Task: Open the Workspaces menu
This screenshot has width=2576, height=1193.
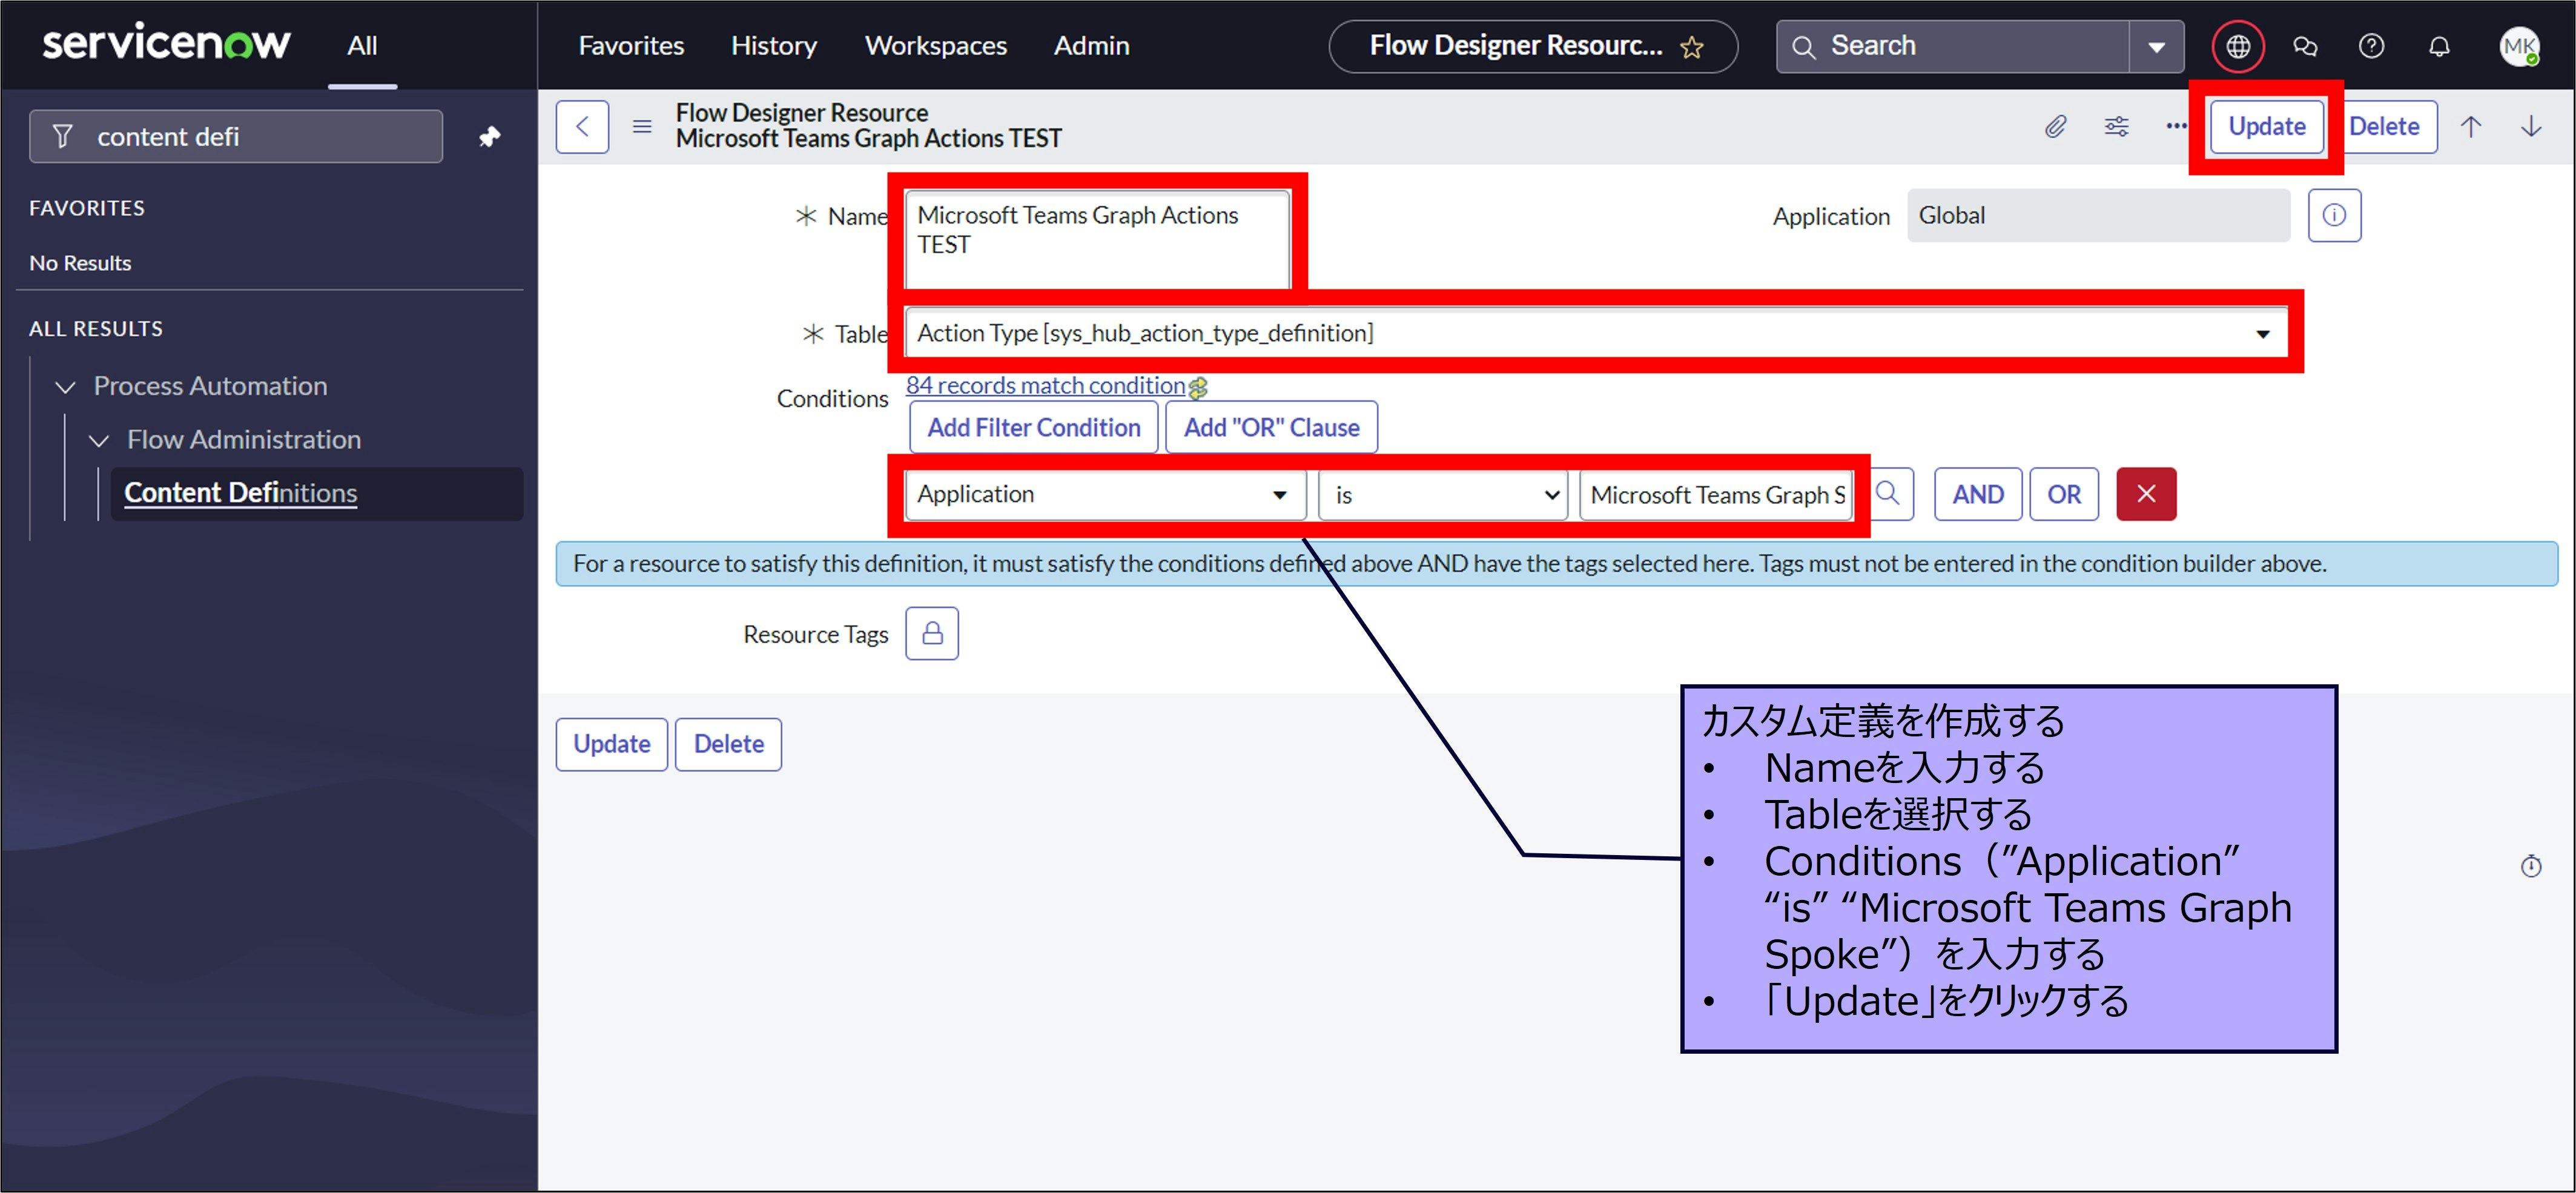Action: point(935,46)
